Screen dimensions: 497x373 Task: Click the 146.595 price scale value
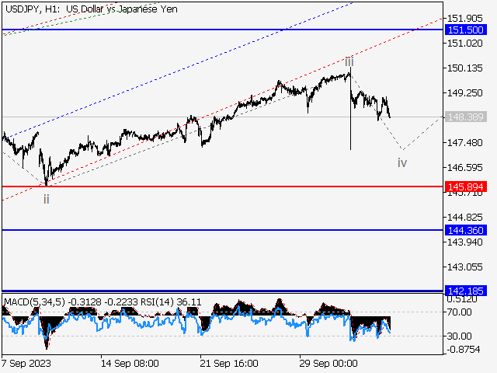tap(464, 168)
